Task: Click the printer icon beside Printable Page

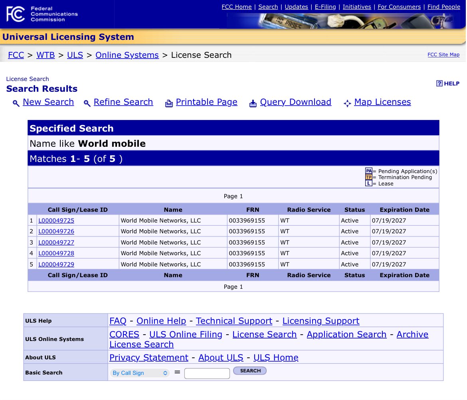Action: 169,103
